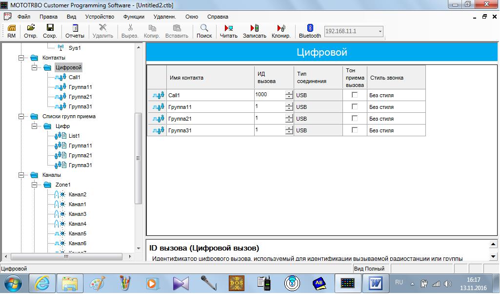Click the tree panel vertical scrollbar thumb

tap(139, 158)
